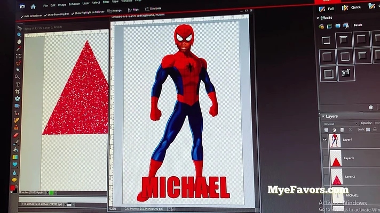Show Layer 2 via visibility box
380x213 pixels.
click(327, 177)
